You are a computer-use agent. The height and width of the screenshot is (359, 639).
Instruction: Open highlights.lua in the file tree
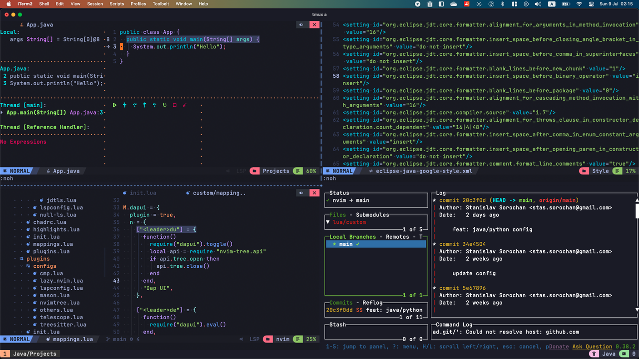(53, 229)
